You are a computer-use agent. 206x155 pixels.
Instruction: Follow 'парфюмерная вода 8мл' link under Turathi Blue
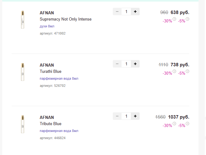59,78
